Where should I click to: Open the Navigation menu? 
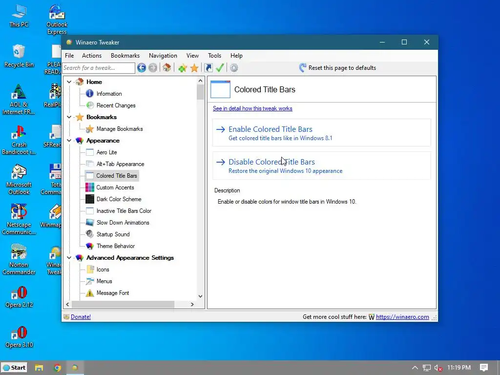coord(163,56)
